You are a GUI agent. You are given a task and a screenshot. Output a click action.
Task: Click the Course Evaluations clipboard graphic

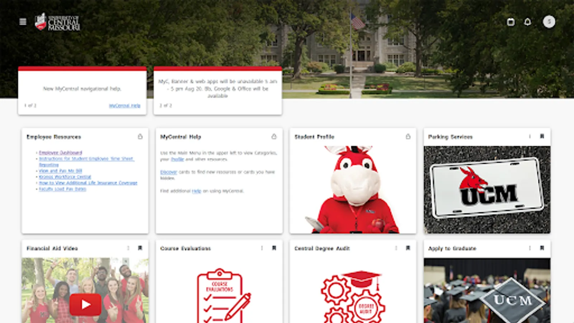(224, 296)
